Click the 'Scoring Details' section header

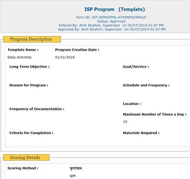[x=26, y=158]
